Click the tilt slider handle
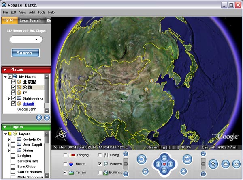The image size is (243, 180). 203,164
